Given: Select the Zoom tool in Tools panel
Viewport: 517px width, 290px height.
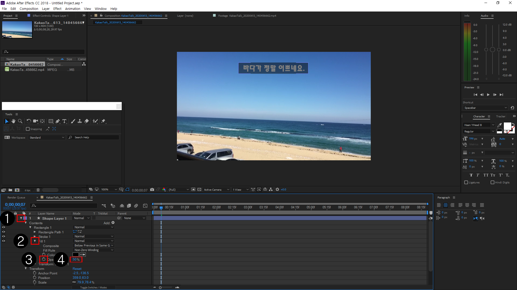Looking at the screenshot, I should coord(20,121).
